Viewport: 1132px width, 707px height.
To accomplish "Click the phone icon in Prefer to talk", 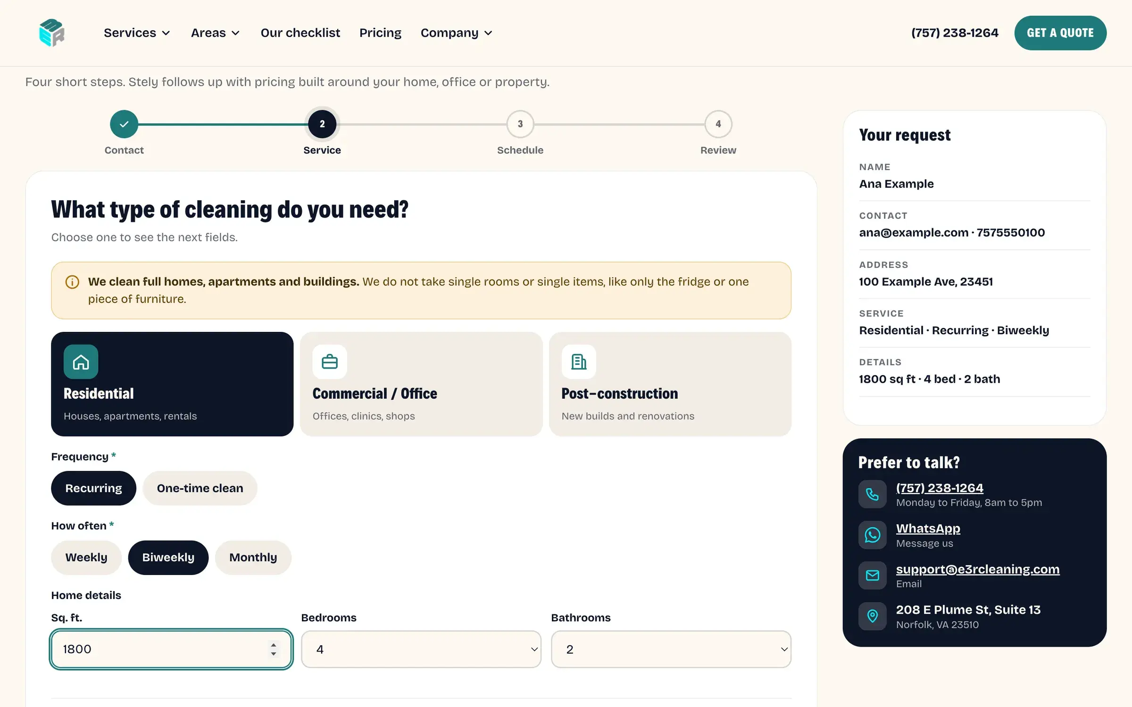I will [873, 494].
